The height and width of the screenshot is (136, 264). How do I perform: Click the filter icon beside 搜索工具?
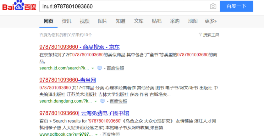(200, 35)
